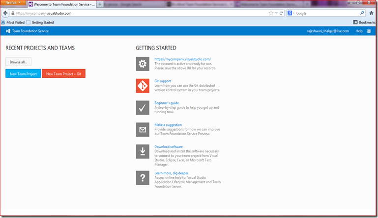Open new tab with plus button
The width and height of the screenshot is (378, 218).
(100, 4)
